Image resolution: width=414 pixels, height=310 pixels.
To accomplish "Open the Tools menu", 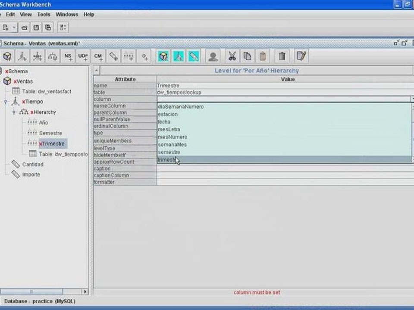I will [44, 15].
